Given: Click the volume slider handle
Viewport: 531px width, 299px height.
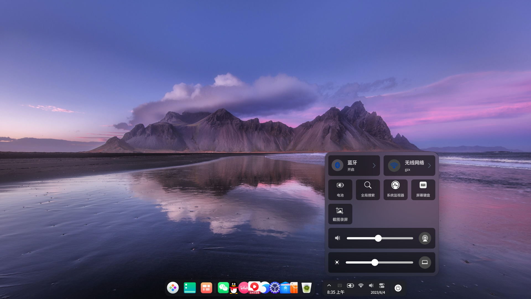Looking at the screenshot, I should pyautogui.click(x=378, y=238).
